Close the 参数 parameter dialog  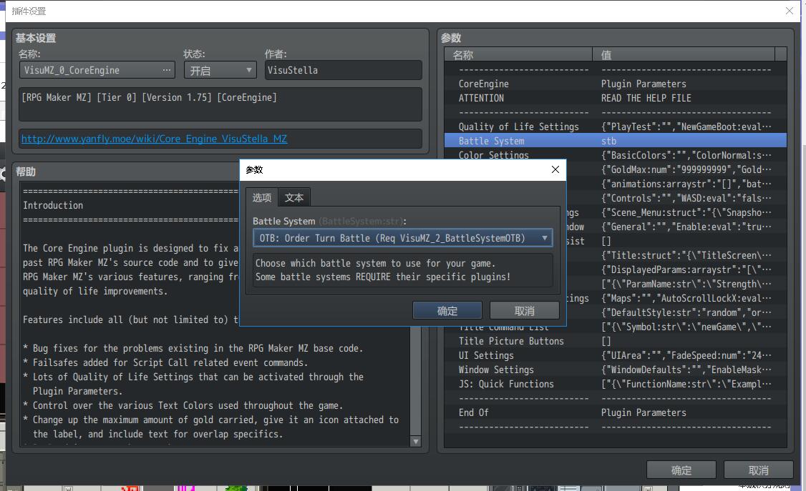click(555, 169)
